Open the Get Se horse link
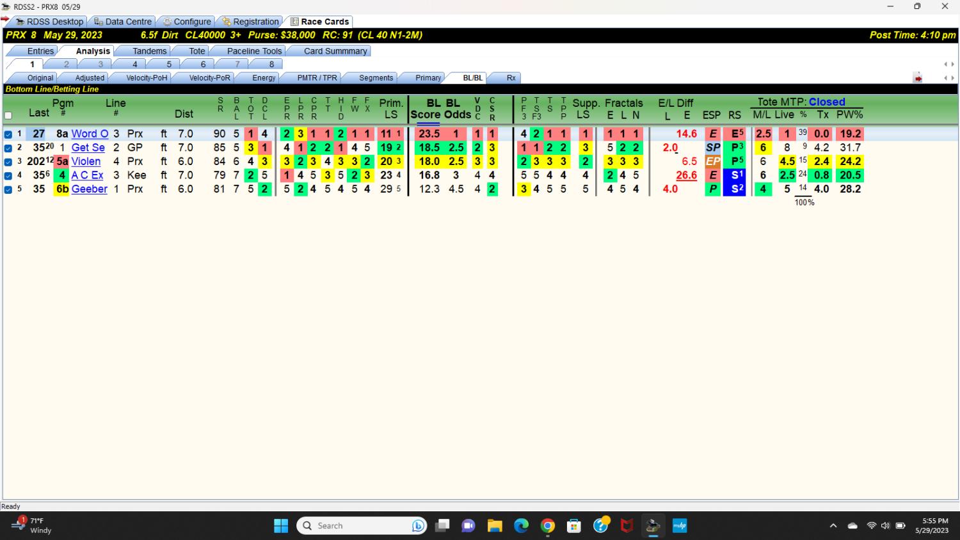 [88, 148]
